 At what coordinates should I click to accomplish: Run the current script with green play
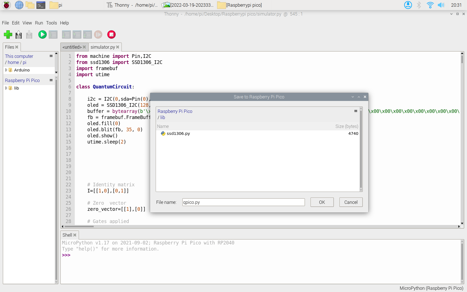tap(42, 34)
